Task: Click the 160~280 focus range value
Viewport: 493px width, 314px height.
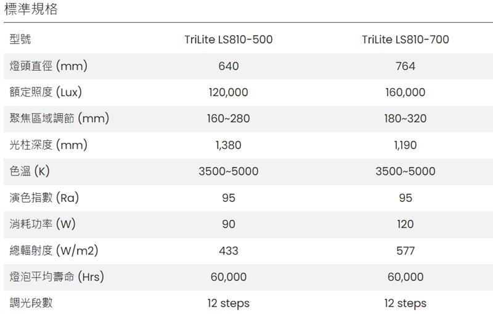Action: pyautogui.click(x=229, y=119)
